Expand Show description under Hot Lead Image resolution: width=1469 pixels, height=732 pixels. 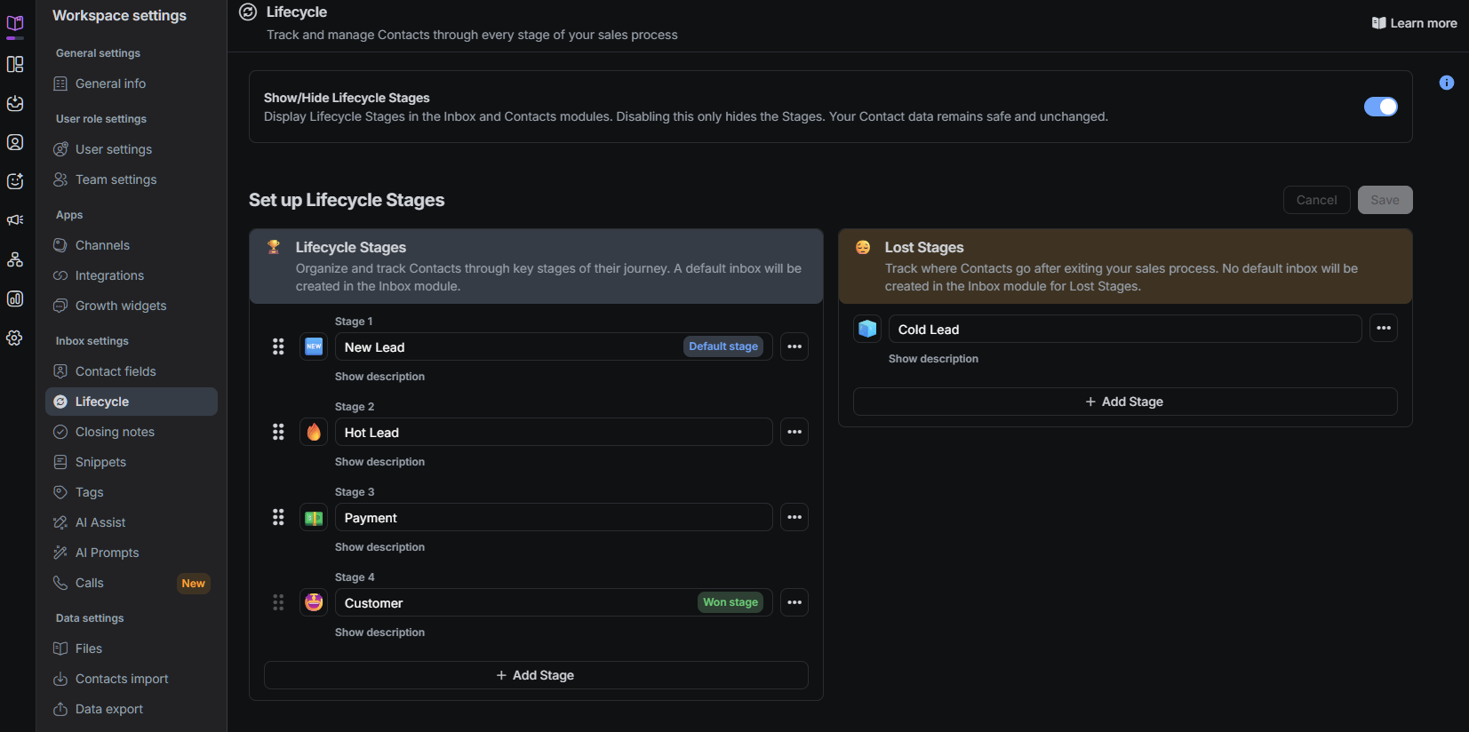[x=379, y=462]
